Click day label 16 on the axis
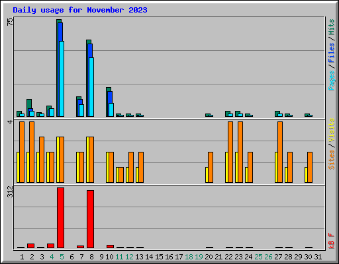339x264 pixels. click(169, 257)
